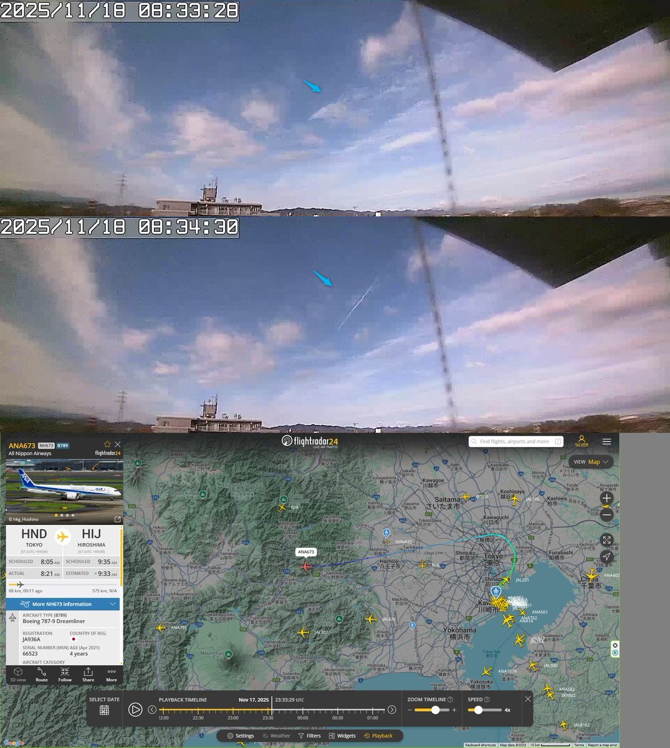Decrease zoom timeline with minus
The height and width of the screenshot is (748, 670).
pyautogui.click(x=410, y=710)
